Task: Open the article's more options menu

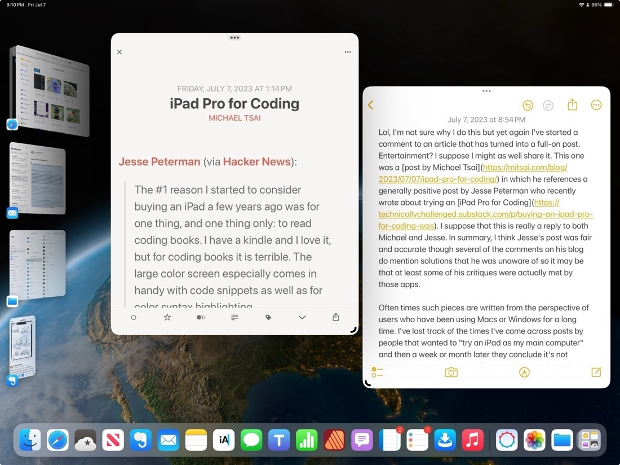Action: 348,51
